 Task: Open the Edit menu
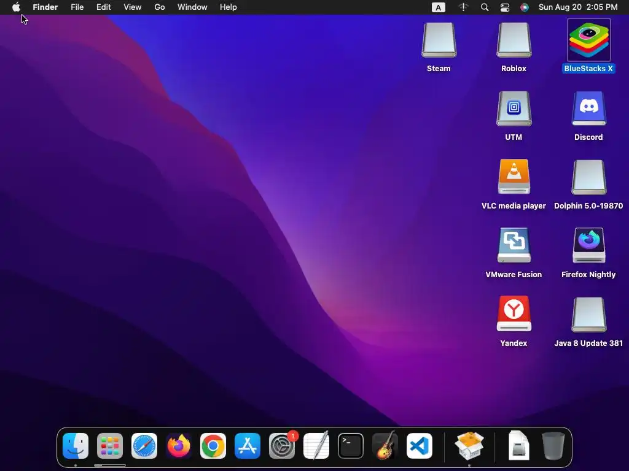(x=103, y=7)
